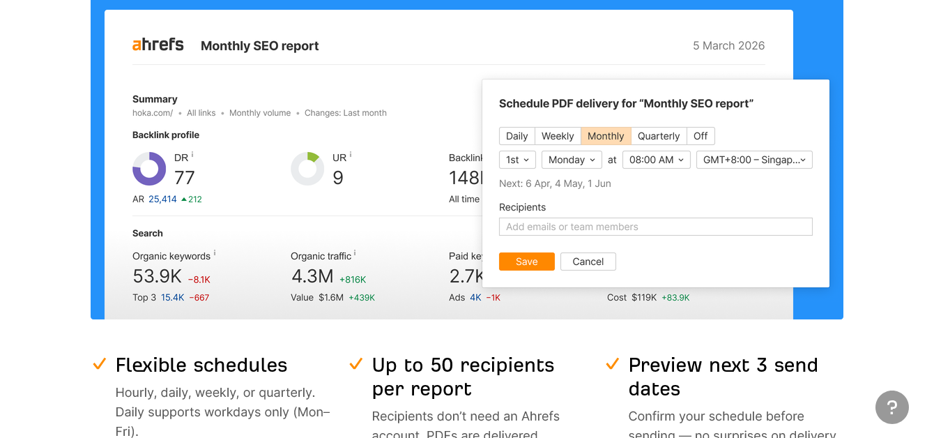Click the Cancel button
Viewport: 934px width, 438px height.
point(588,262)
